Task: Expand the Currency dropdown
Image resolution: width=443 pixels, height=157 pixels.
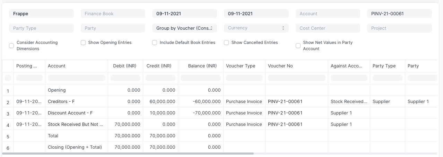Action: pos(256,28)
